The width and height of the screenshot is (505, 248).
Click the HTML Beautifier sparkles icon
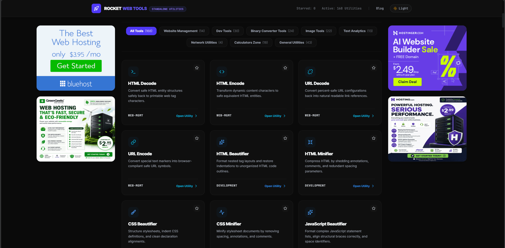[222, 142]
